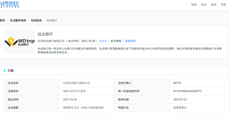Screen dimensions: 229x116
Task: Select header text 北京玩点旅行有限公司
Action: click(x=51, y=41)
